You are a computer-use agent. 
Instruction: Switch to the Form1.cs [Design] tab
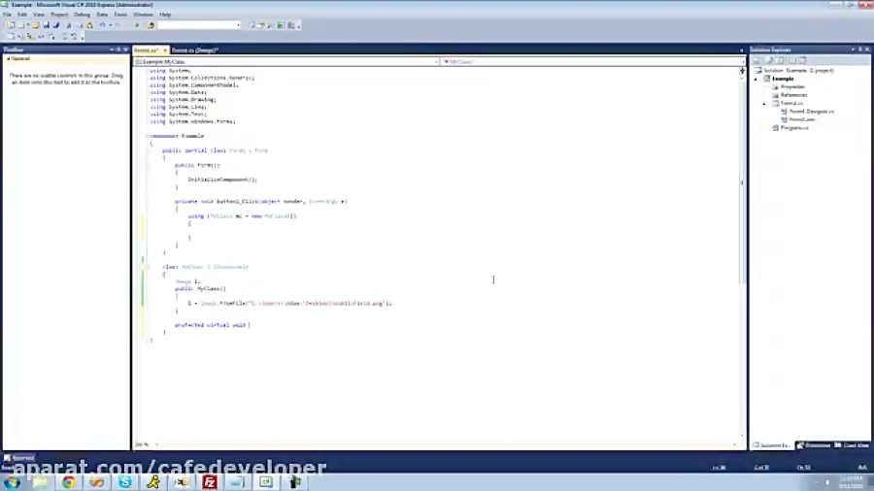click(x=194, y=50)
